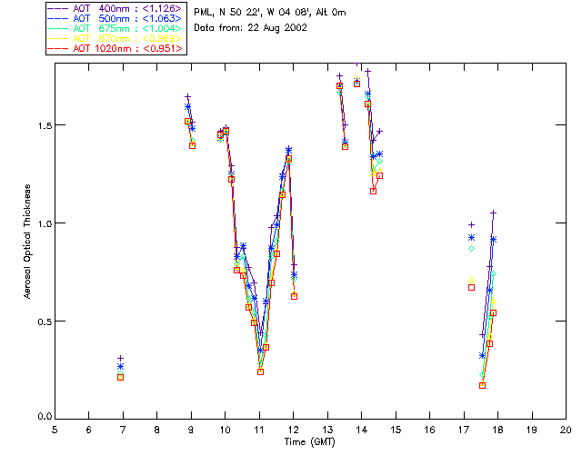Click the isolated green diamond marker just after 17
The height and width of the screenshot is (465, 582).
pos(471,249)
